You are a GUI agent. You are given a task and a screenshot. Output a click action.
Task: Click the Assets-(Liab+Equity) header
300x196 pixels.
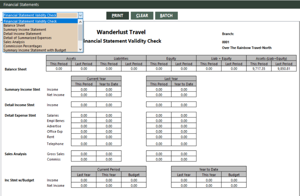tap(271, 58)
